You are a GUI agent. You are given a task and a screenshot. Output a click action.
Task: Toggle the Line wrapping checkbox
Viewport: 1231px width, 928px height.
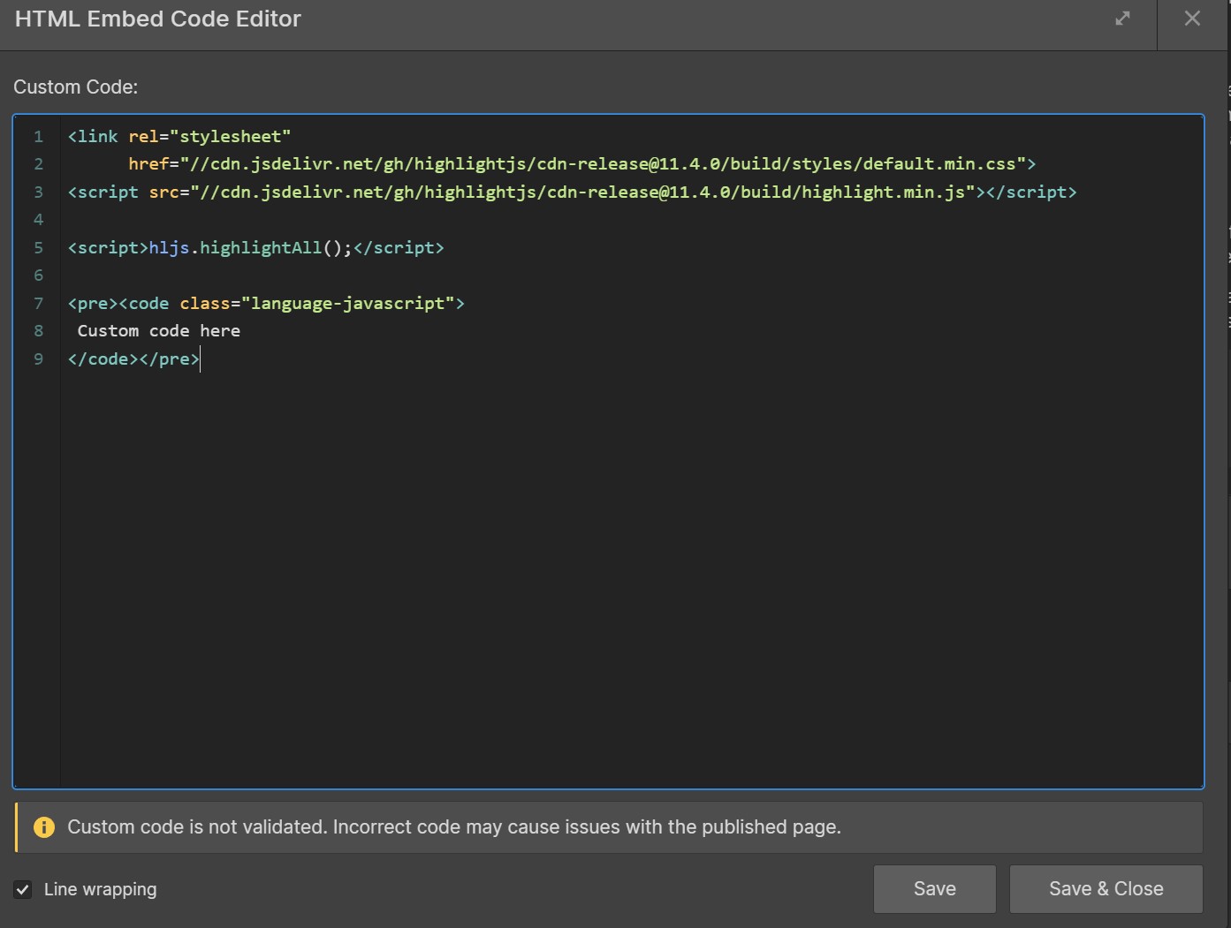tap(23, 889)
